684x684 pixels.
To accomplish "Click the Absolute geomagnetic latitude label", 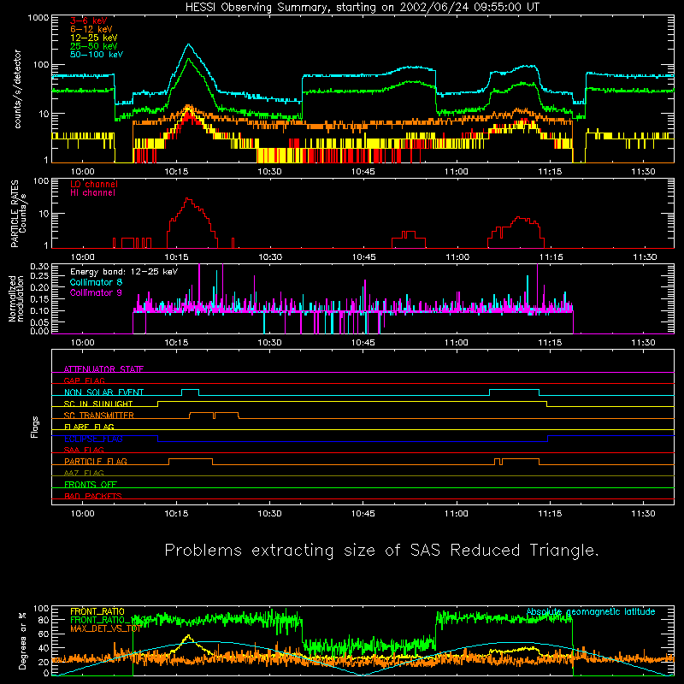I will point(591,612).
